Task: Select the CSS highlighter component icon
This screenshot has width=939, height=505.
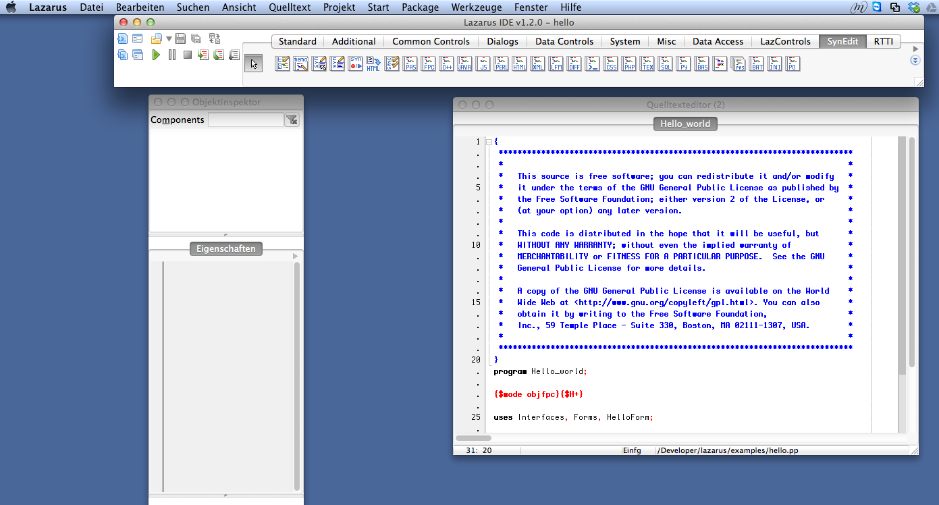Action: (x=611, y=64)
